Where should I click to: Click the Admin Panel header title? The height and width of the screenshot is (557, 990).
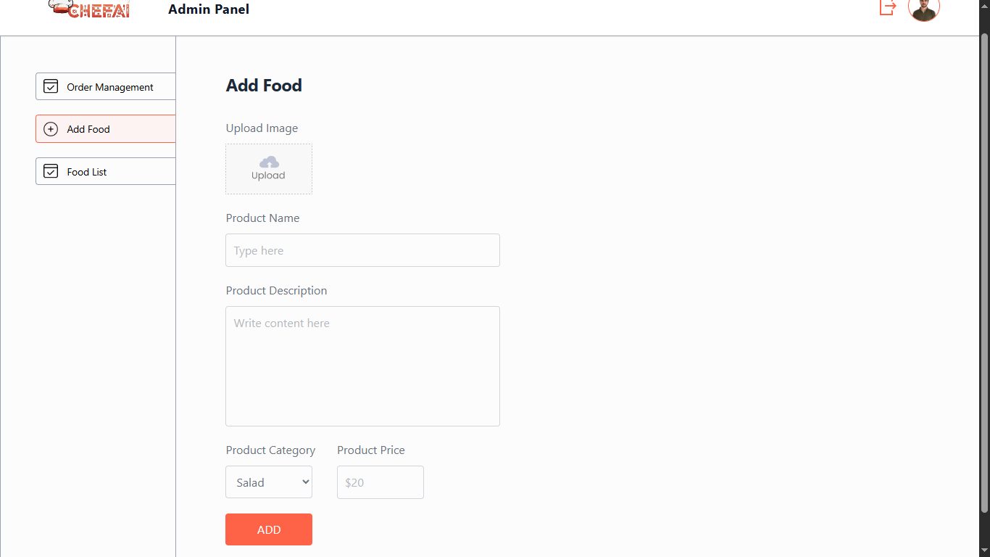click(209, 9)
